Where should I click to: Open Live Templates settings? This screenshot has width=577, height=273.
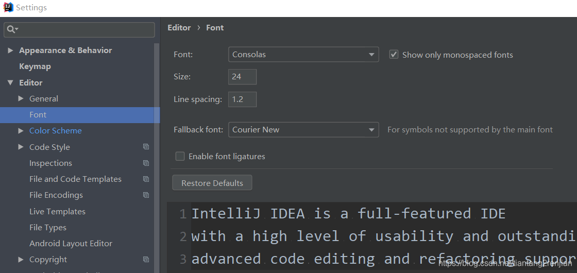click(57, 212)
